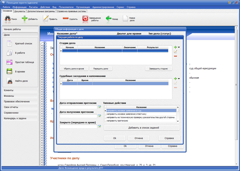Click the green plus in Стадии дела
Screen dimensions: 240x171
coord(175,47)
